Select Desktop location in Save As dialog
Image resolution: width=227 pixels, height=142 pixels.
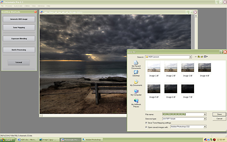point(136,73)
